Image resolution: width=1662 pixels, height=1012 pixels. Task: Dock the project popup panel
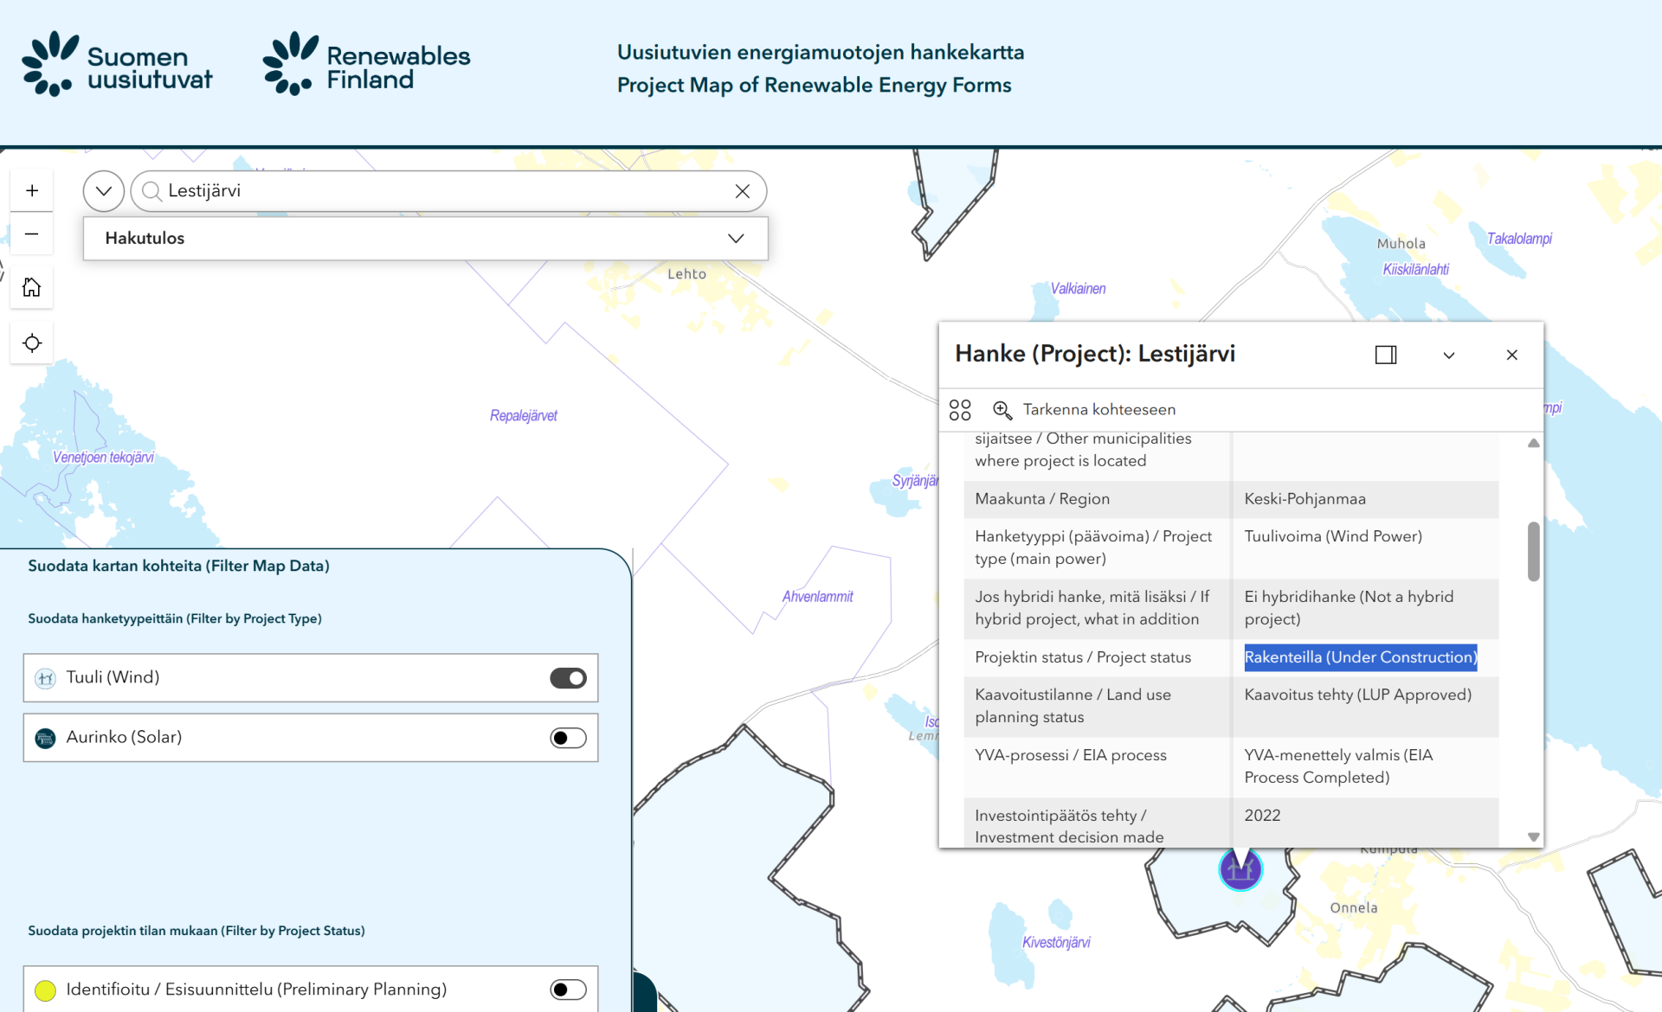pyautogui.click(x=1385, y=355)
